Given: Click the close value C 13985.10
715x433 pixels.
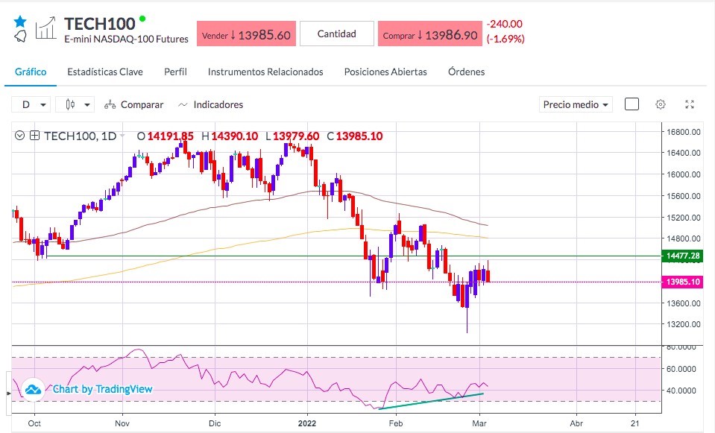Looking at the screenshot, I should tap(354, 136).
